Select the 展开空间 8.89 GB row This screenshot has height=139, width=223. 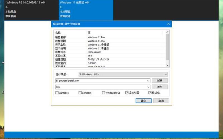(109, 63)
